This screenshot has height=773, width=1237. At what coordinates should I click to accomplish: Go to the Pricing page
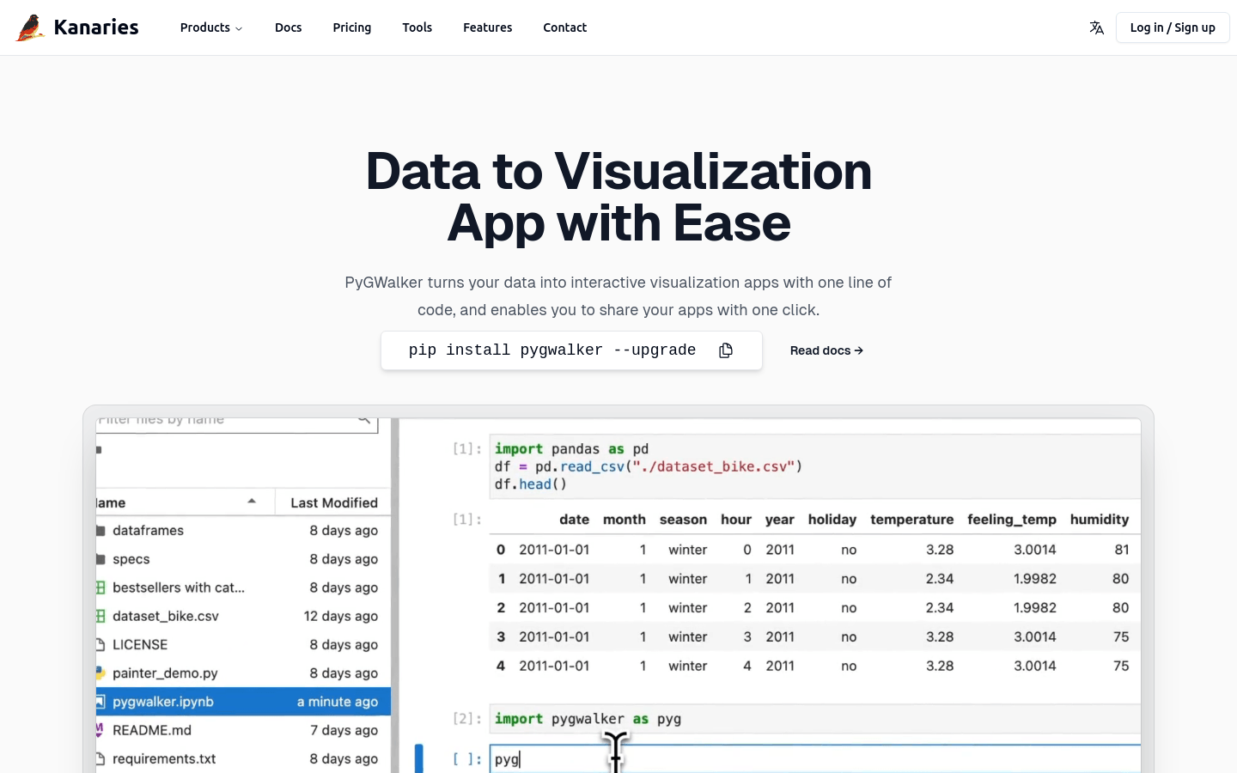point(351,27)
